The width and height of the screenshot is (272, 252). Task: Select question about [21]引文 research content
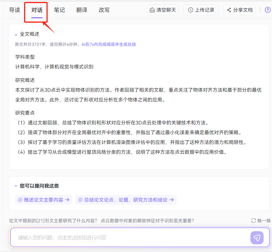point(53,221)
